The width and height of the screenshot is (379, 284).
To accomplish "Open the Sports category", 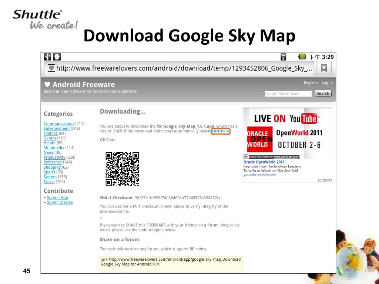I will tap(49, 172).
